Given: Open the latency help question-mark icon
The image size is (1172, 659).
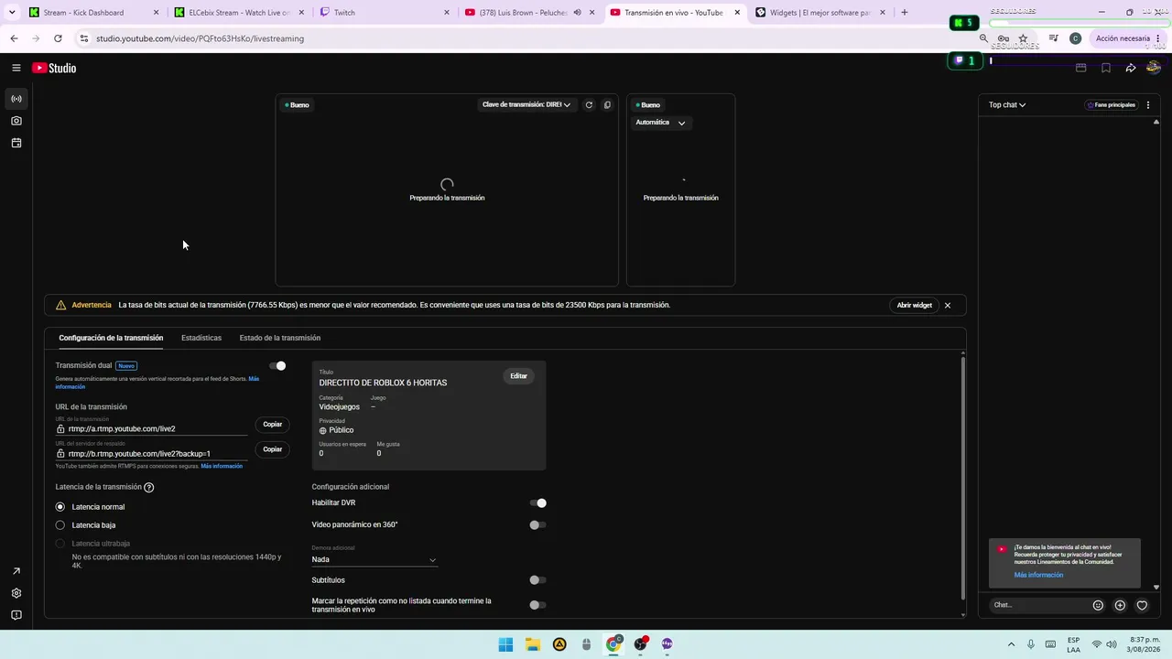Looking at the screenshot, I should pyautogui.click(x=148, y=487).
